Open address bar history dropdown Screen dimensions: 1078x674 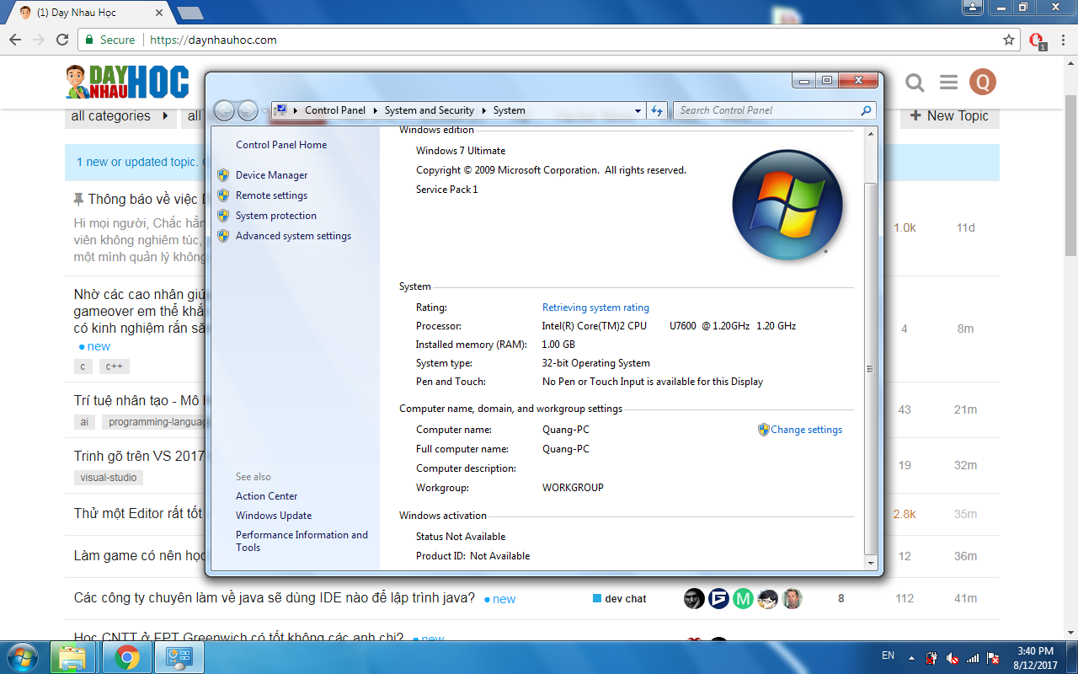[x=638, y=110]
